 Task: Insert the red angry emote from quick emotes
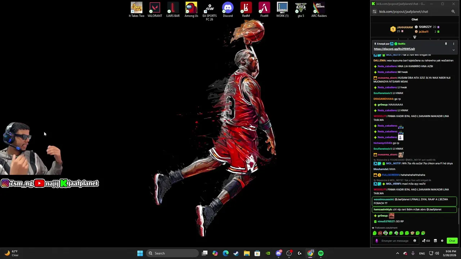tap(380, 233)
